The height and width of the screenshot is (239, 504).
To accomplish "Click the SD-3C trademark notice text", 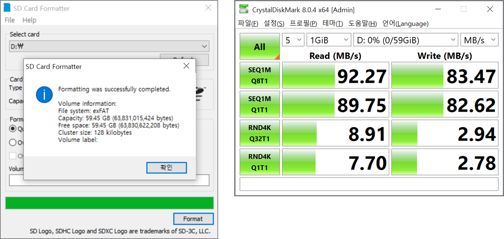I will click(120, 231).
